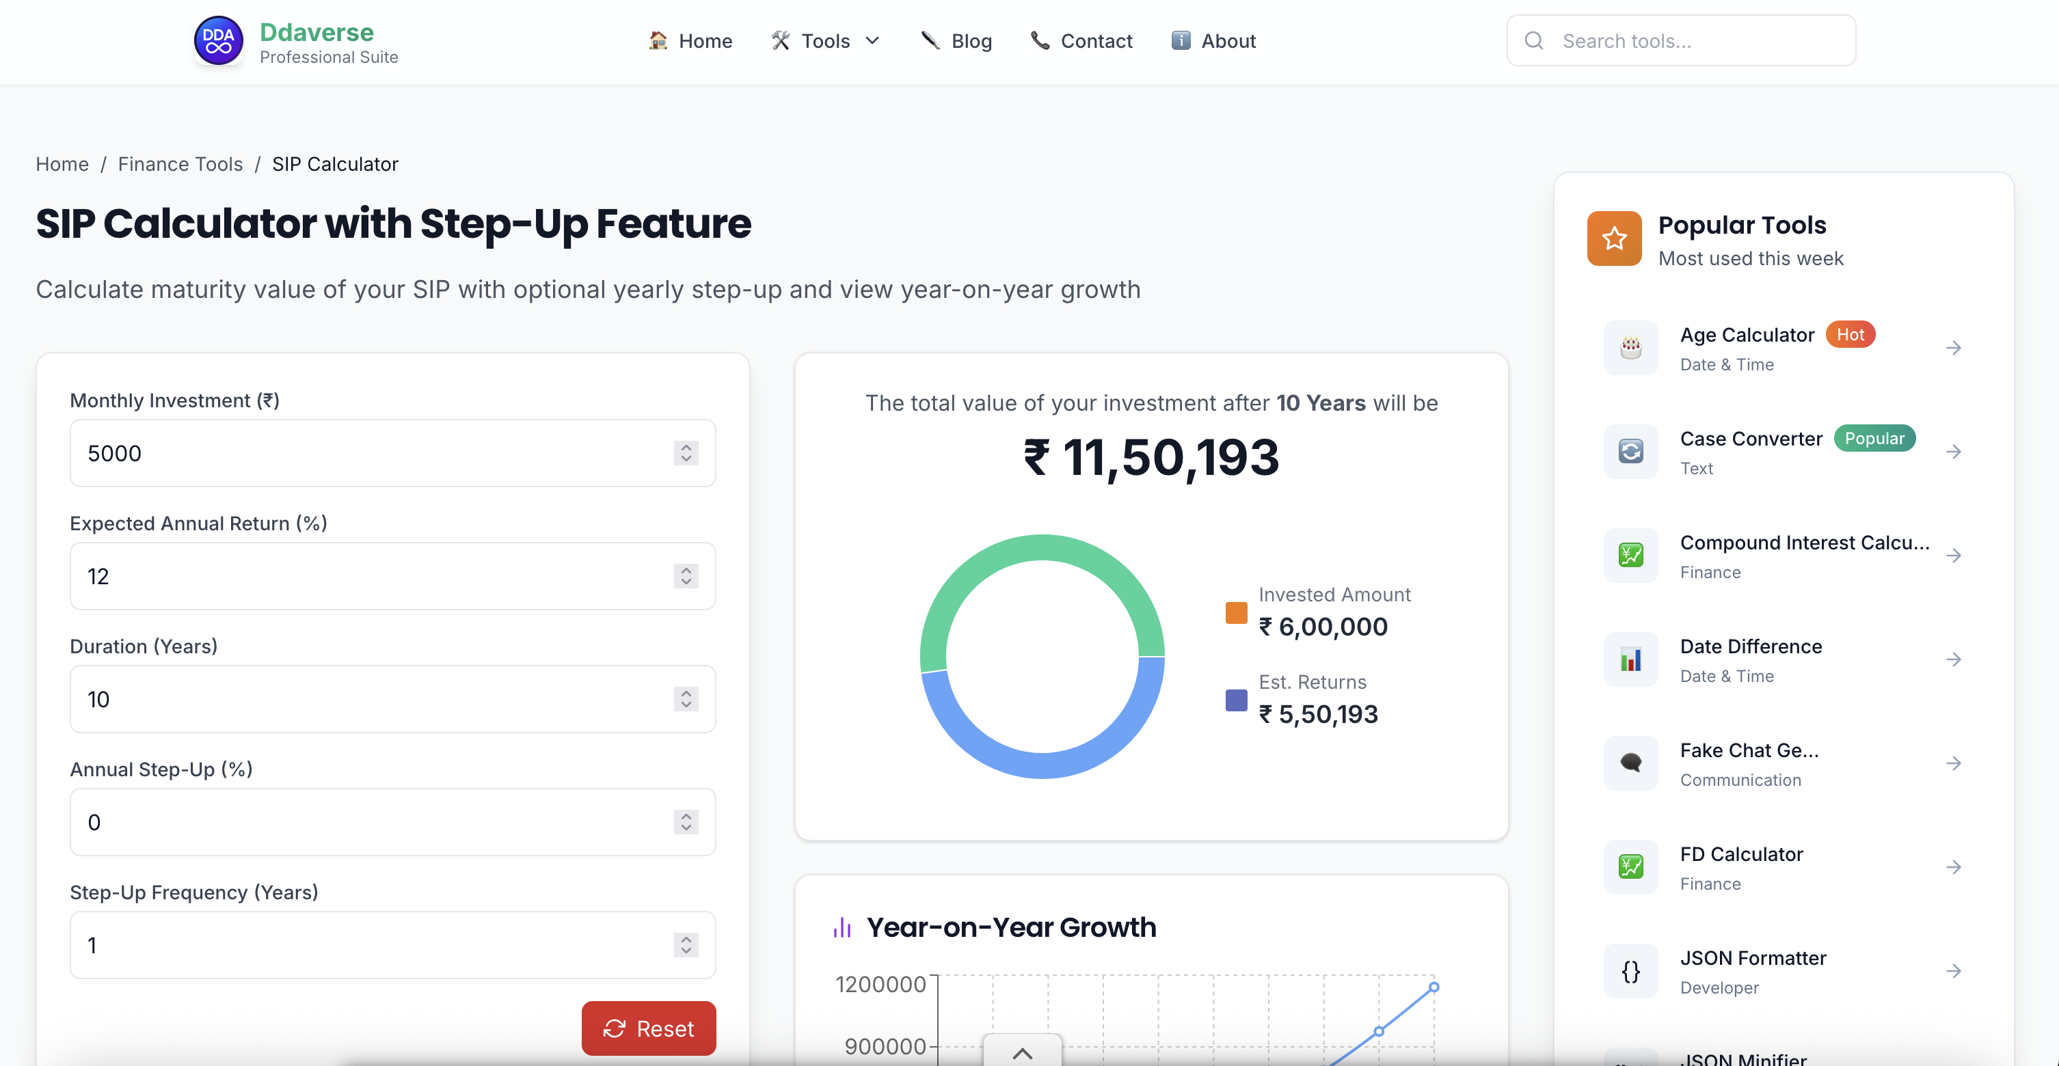
Task: Increase Monthly Investment using stepper arrows
Action: (685, 448)
